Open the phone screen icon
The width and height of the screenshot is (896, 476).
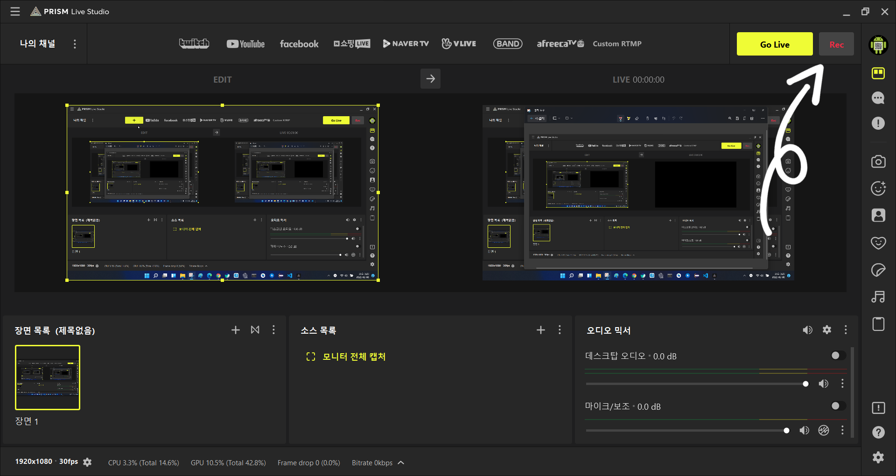[x=878, y=324]
